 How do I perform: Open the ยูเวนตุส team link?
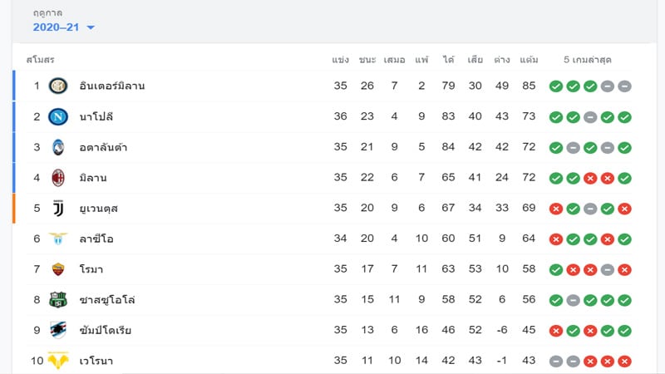click(99, 209)
